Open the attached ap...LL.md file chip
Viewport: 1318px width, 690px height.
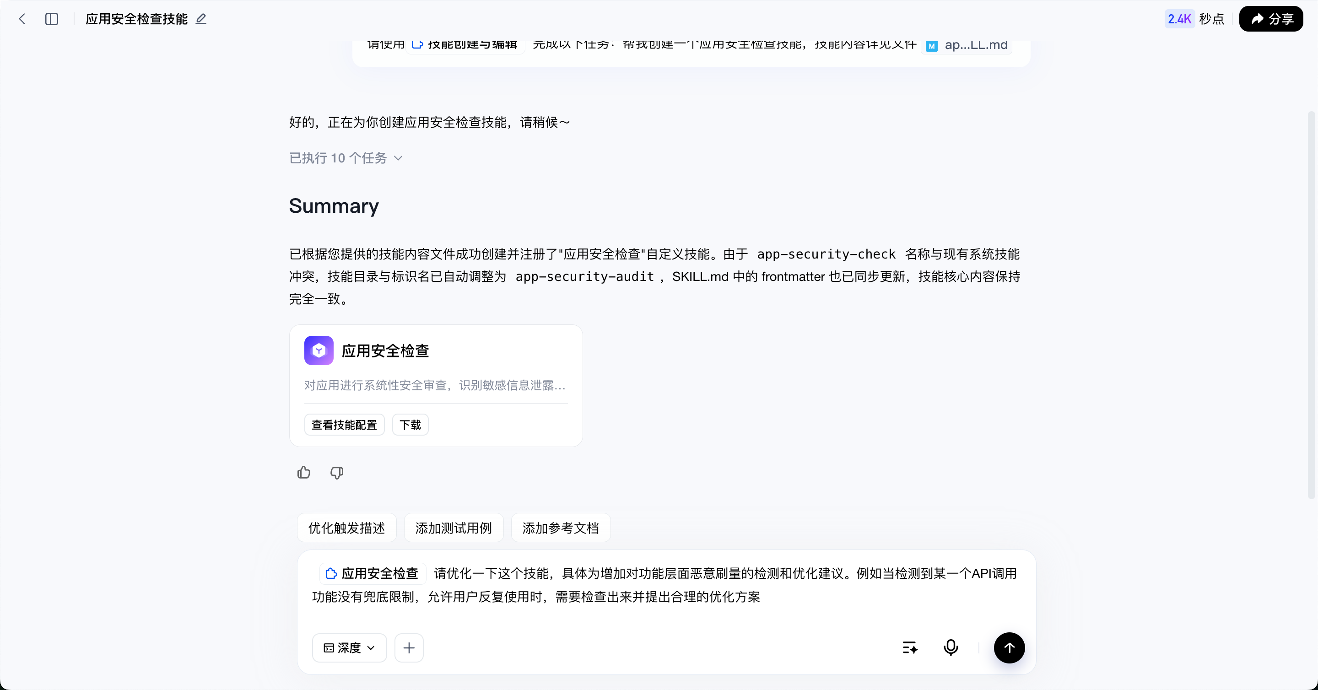pos(966,45)
